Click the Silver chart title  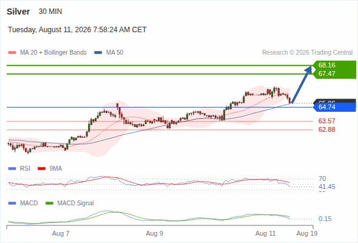tap(18, 12)
